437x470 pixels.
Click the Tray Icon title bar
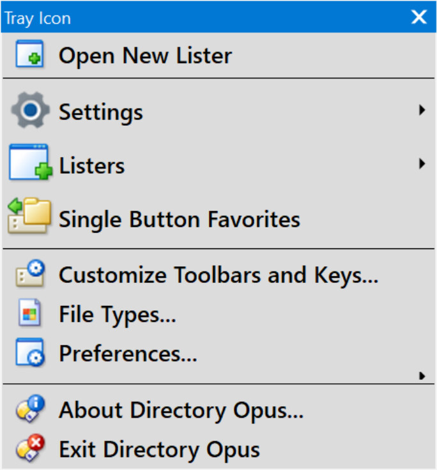pyautogui.click(x=192, y=17)
